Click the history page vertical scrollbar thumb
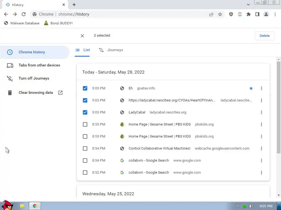This screenshot has width=281, height=210. coord(279,107)
